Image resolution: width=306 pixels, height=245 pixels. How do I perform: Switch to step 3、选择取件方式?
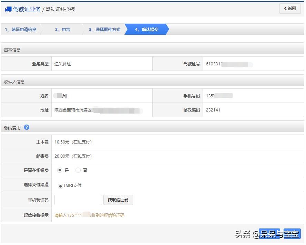(105, 30)
